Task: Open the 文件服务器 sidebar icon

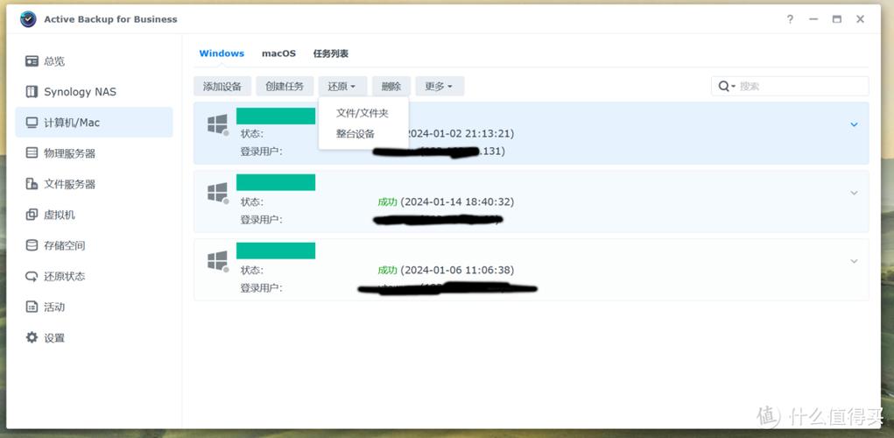Action: 32,184
